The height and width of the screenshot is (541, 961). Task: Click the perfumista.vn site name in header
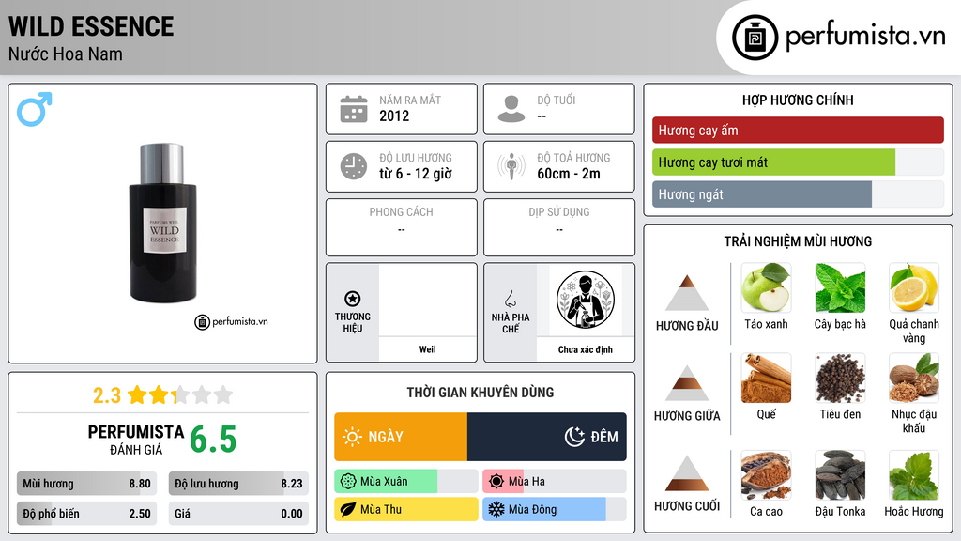[865, 36]
